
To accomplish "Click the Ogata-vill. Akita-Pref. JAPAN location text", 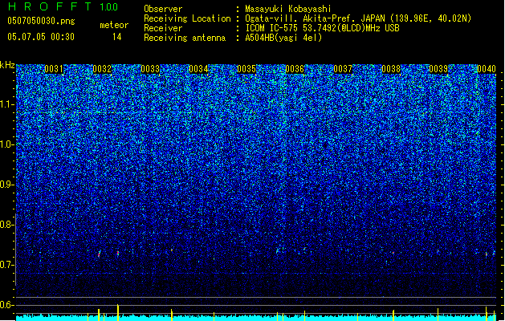I will point(358,18).
